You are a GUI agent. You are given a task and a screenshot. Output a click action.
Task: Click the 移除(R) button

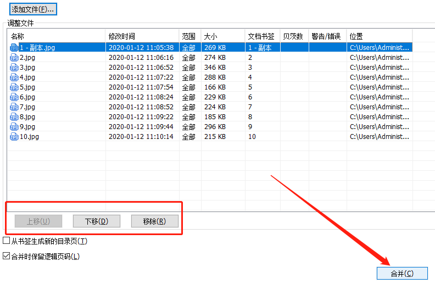[x=154, y=221]
